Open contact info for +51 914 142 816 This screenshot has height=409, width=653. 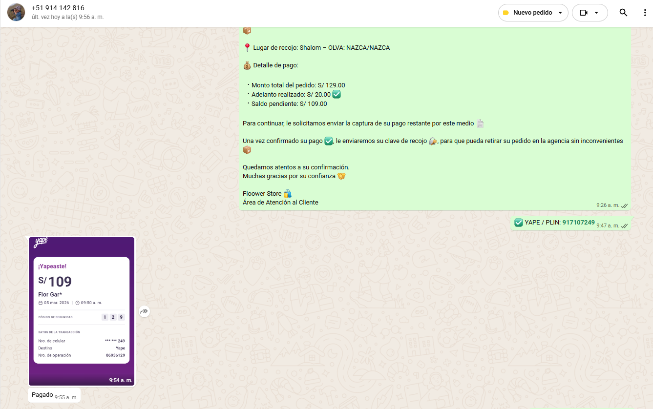(x=58, y=8)
